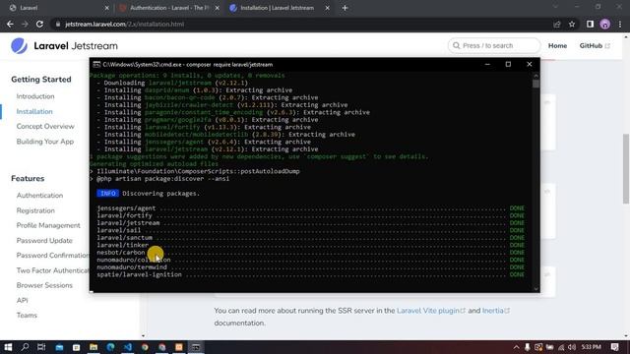Image resolution: width=630 pixels, height=354 pixels.
Task: Open Windows taskbar search
Action: tap(25, 347)
